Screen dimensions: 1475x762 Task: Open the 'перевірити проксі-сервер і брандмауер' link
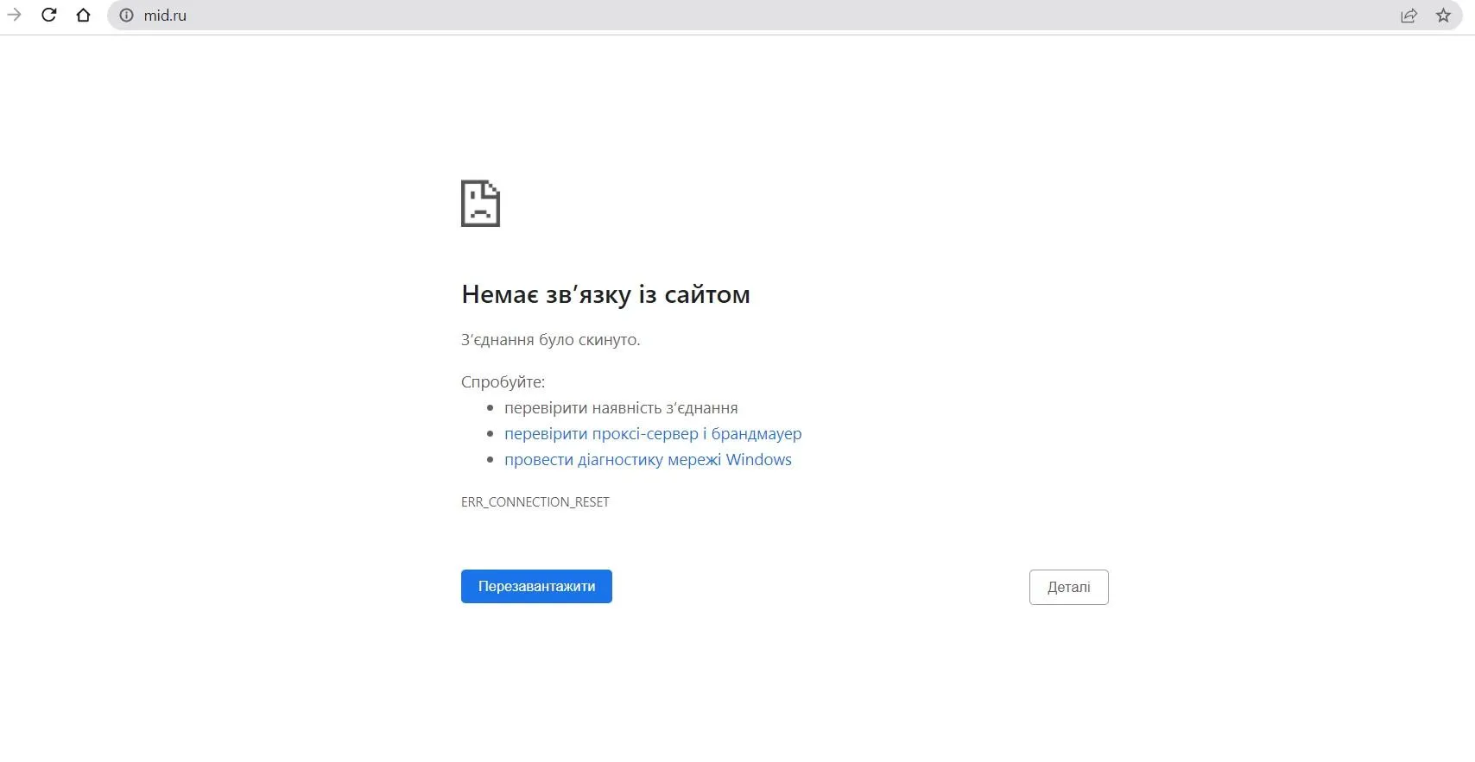653,434
